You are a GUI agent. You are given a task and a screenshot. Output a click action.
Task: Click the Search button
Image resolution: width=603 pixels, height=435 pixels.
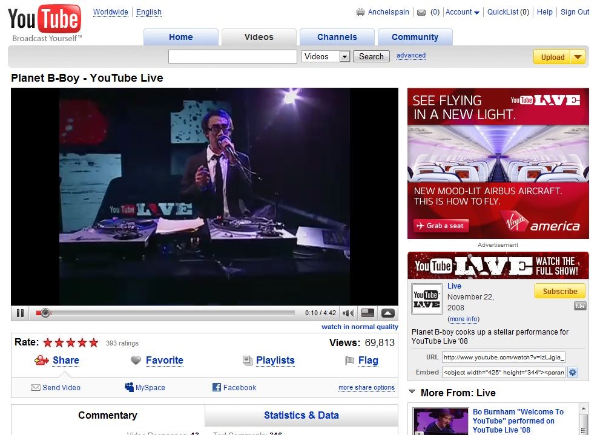[x=371, y=56]
